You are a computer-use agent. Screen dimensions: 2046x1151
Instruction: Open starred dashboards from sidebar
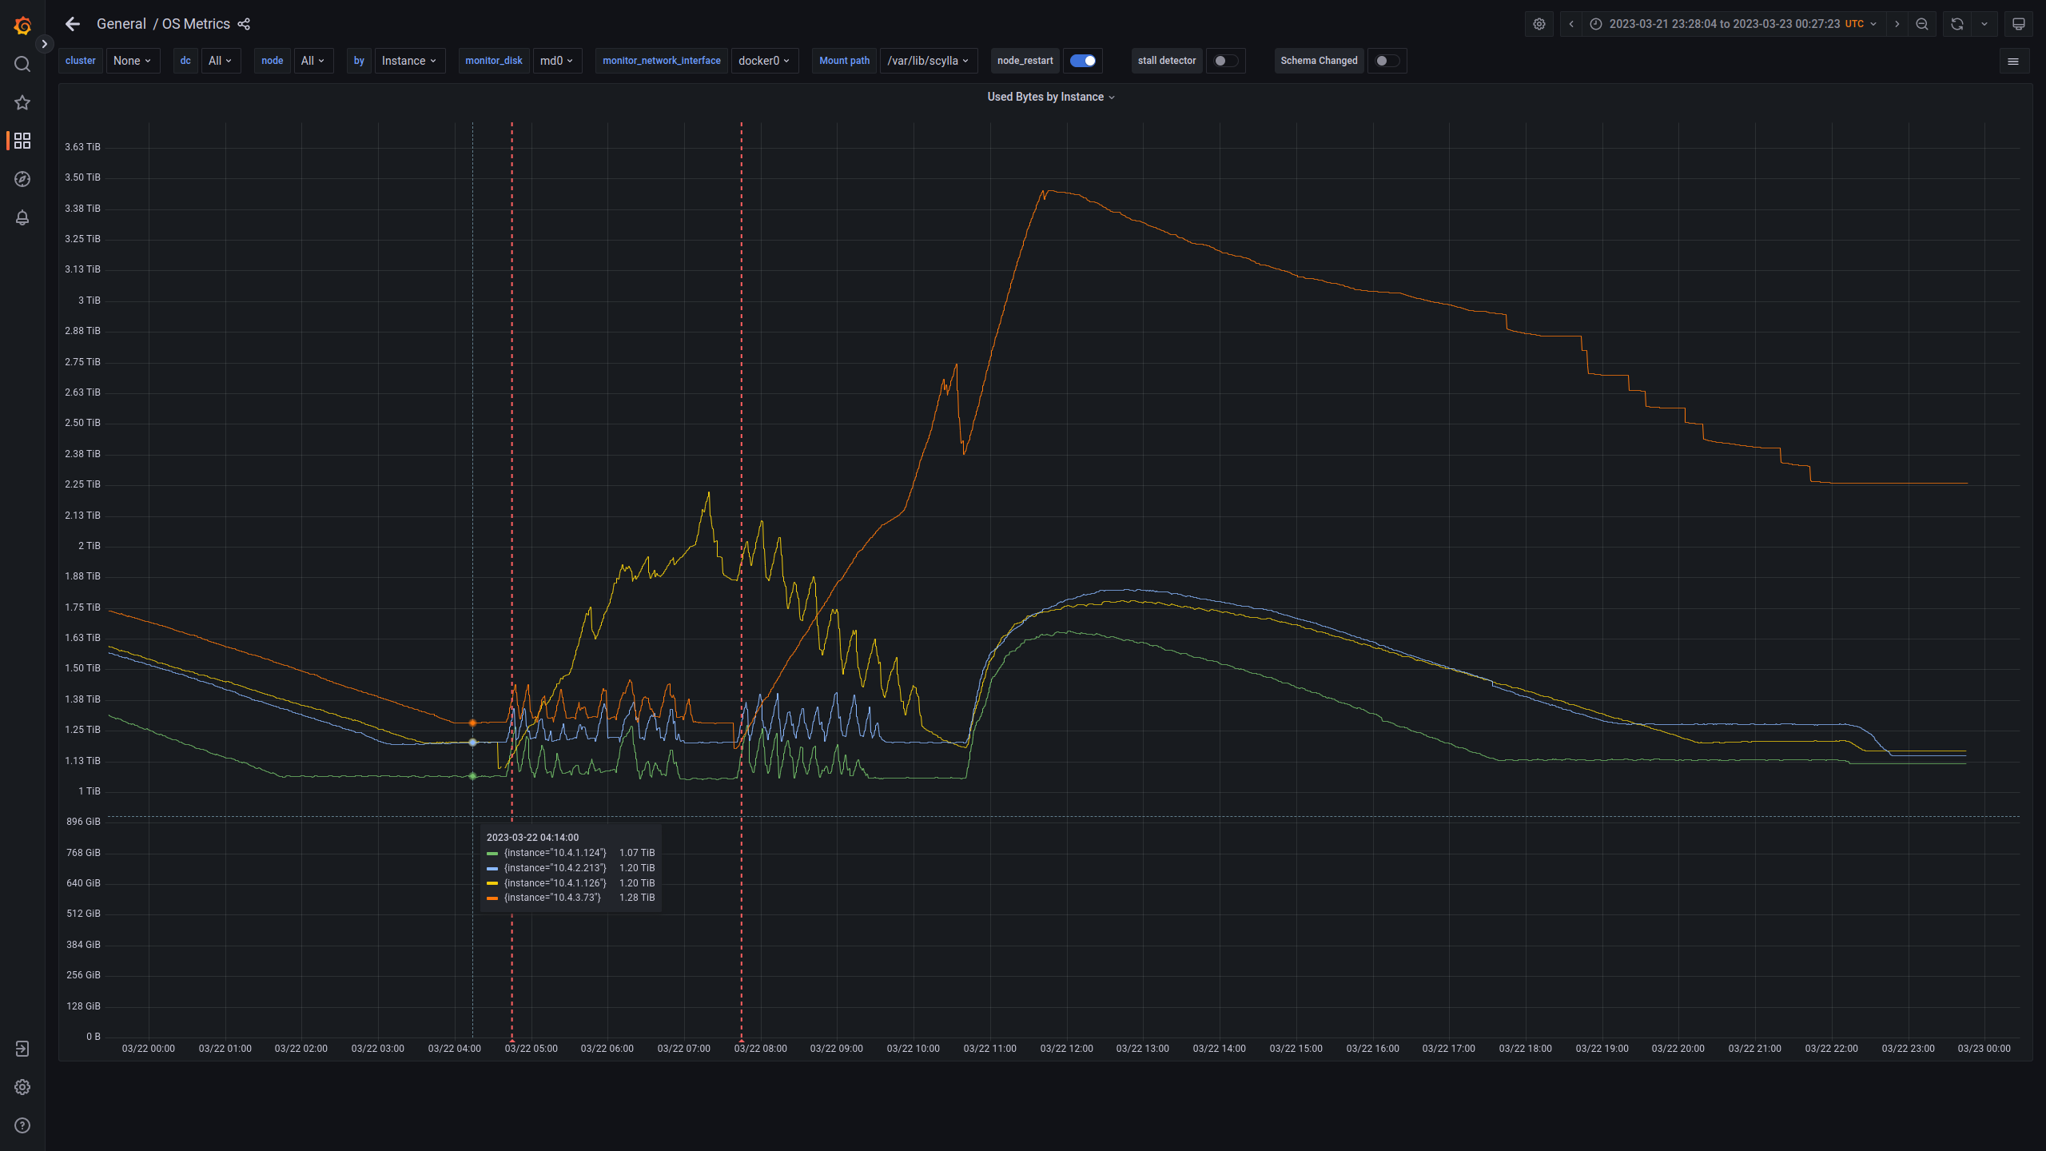[22, 102]
